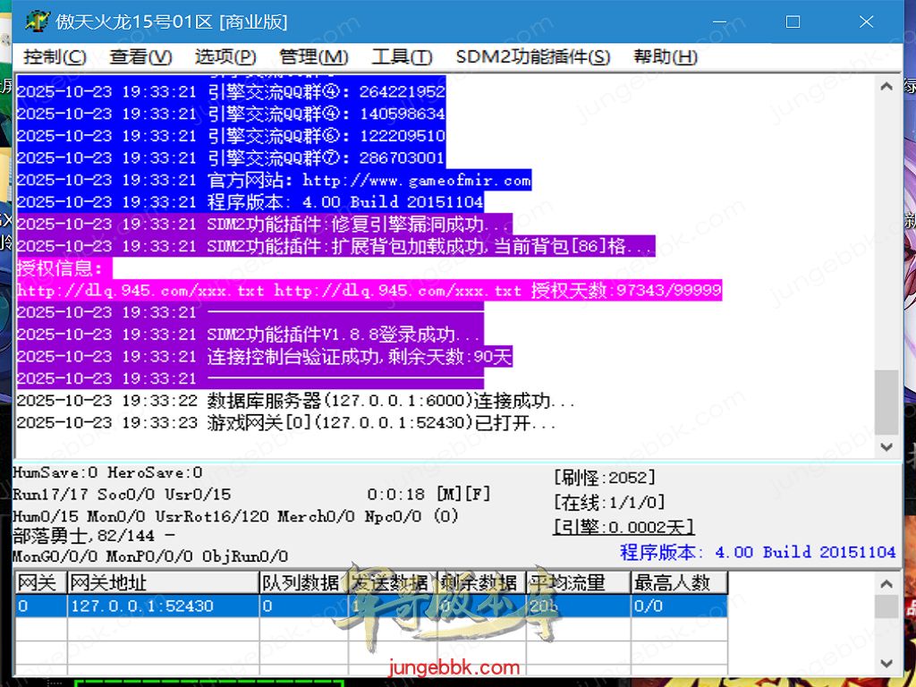
Task: Expand the 选项(P) menu
Action: tap(225, 57)
